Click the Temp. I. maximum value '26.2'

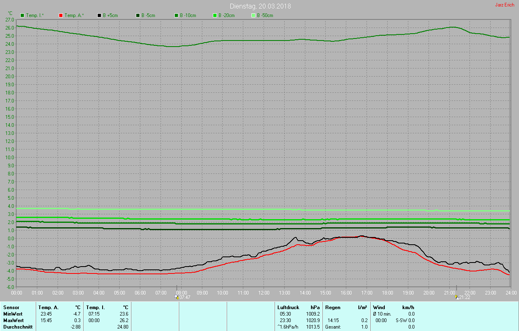click(124, 320)
